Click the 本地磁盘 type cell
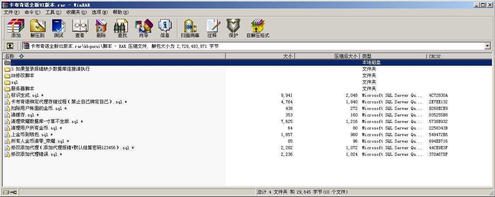Image resolution: width=495 pixels, height=197 pixels. (x=371, y=62)
